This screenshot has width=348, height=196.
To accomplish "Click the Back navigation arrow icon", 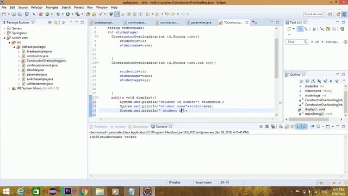I will click(173, 14).
